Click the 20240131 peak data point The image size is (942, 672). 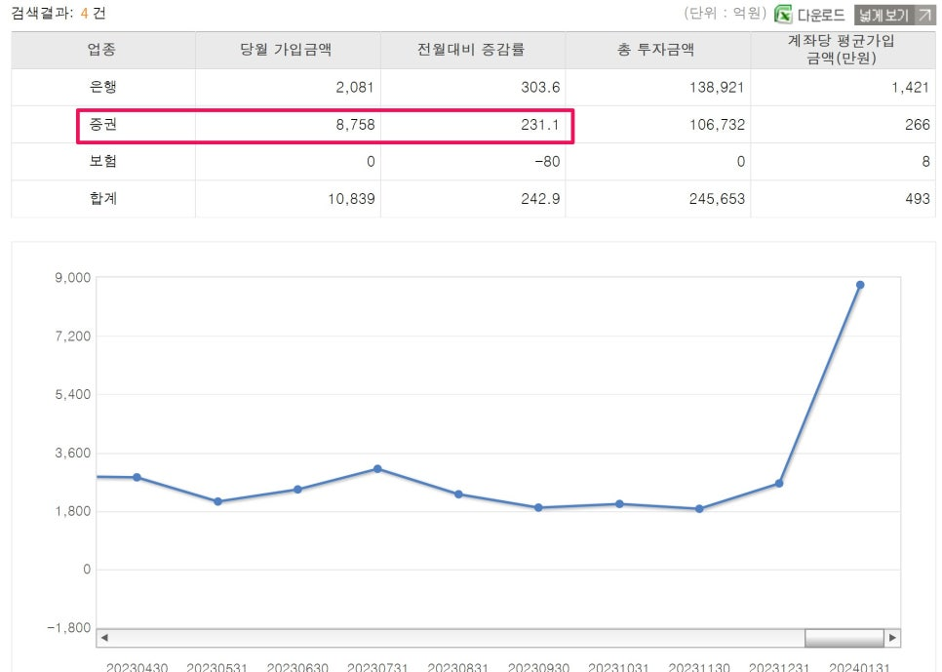[860, 285]
